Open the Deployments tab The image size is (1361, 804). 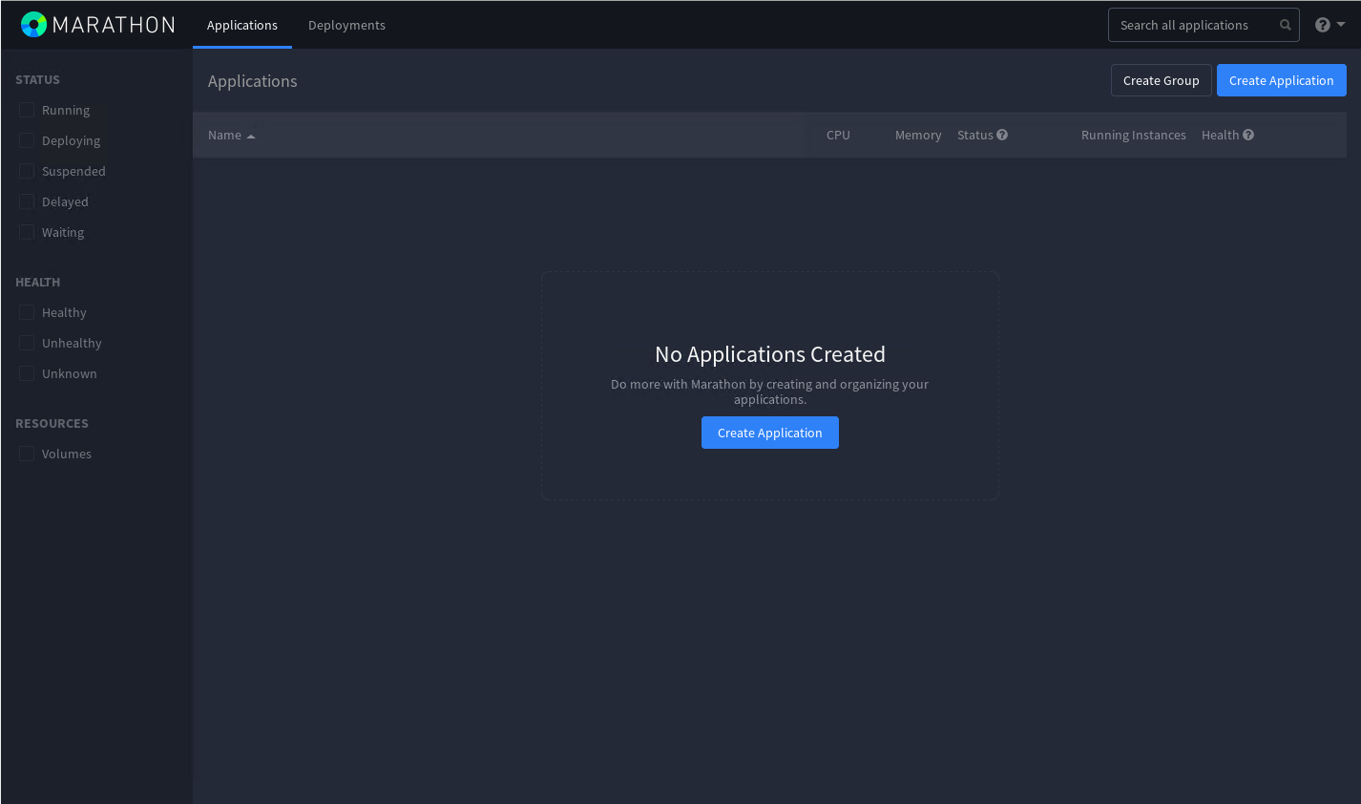346,25
